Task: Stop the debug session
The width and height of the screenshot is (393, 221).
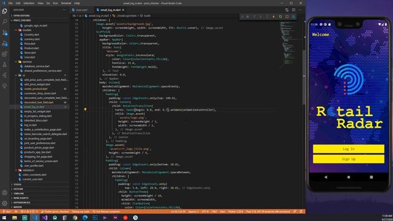Action: 287,17
